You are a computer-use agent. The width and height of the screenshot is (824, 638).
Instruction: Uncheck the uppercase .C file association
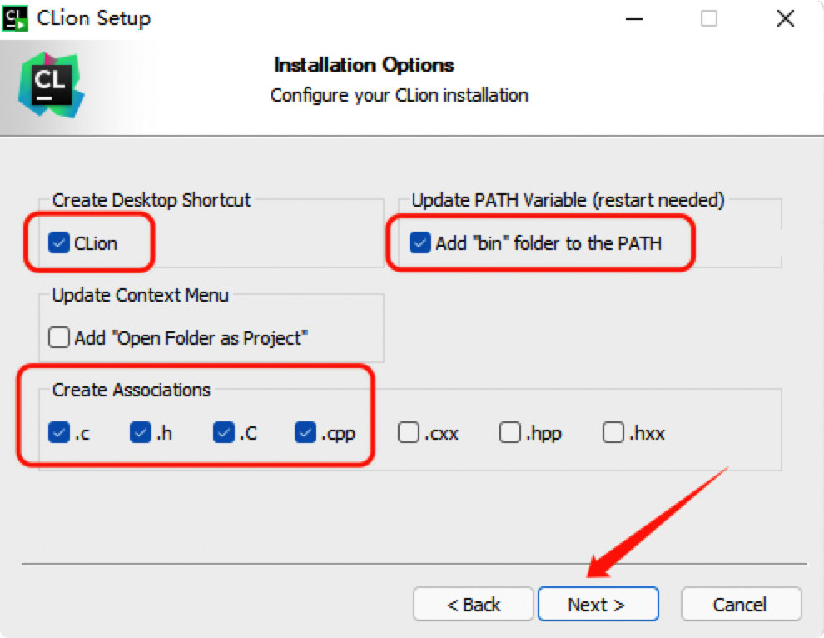[223, 433]
